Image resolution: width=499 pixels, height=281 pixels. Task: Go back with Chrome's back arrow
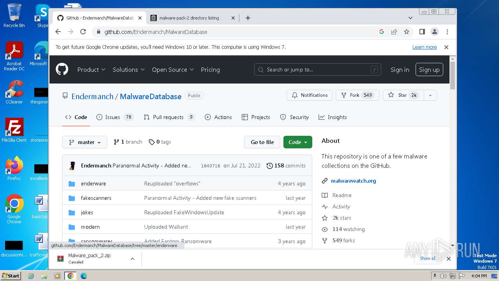58,32
